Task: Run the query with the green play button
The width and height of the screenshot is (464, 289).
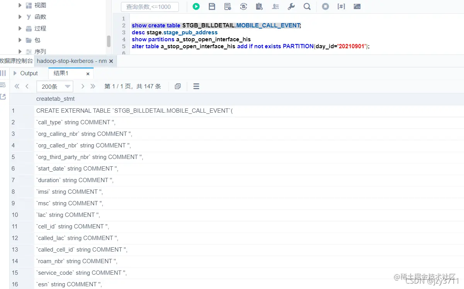Action: coord(196,6)
